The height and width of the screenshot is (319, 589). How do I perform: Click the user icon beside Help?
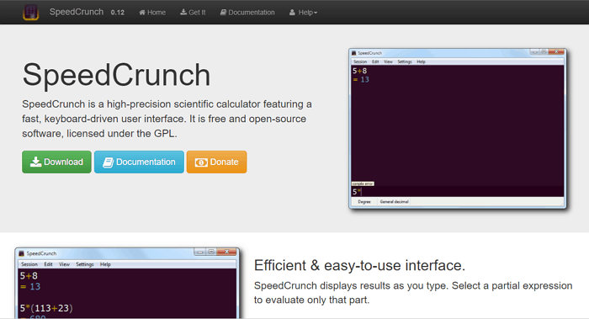pyautogui.click(x=292, y=13)
